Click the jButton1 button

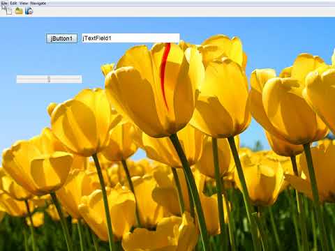tap(61, 38)
